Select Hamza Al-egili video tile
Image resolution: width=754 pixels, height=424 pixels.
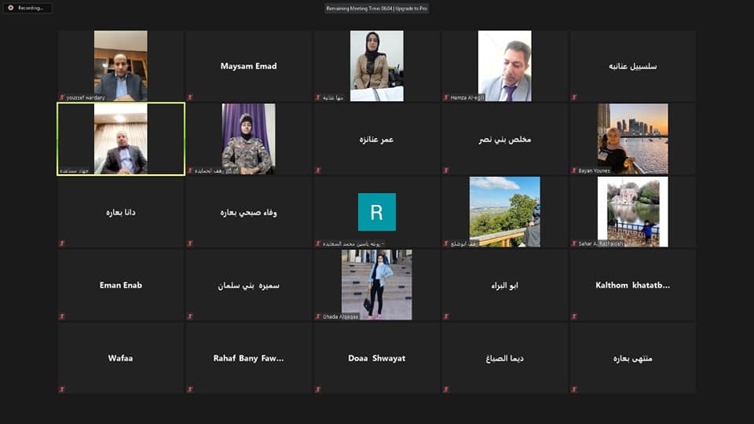[504, 66]
